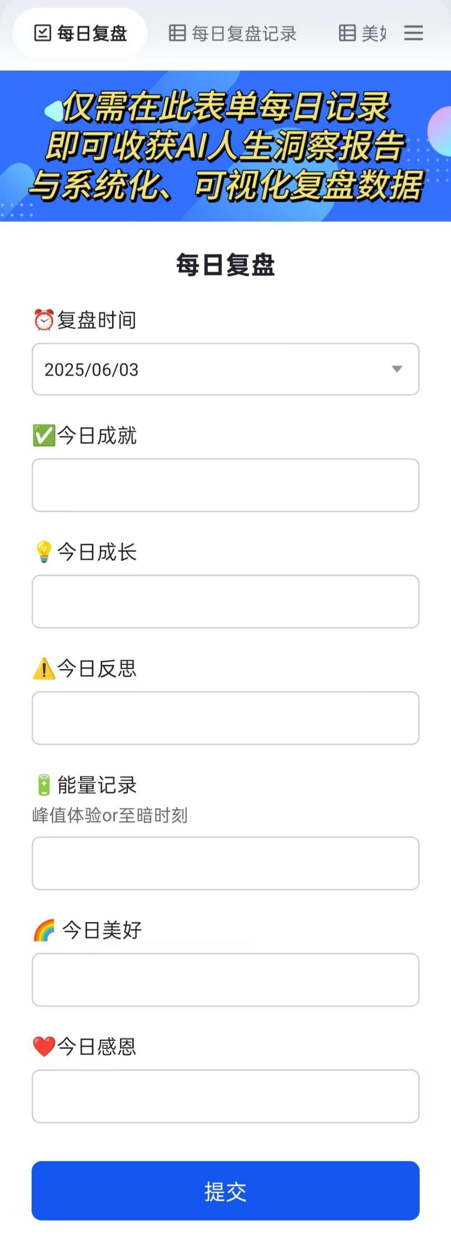Click the checkbox icon on 每日复盘 tab

coord(43,33)
